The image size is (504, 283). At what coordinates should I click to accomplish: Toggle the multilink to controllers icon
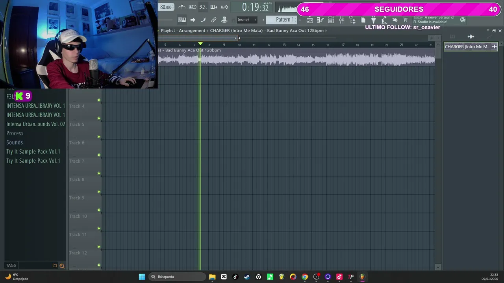coord(214,20)
